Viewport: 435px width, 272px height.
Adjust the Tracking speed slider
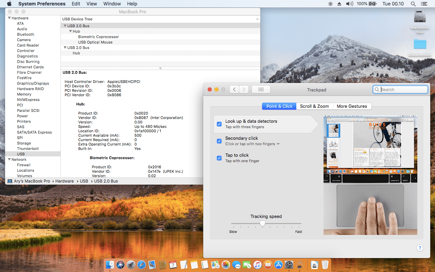pos(262,223)
